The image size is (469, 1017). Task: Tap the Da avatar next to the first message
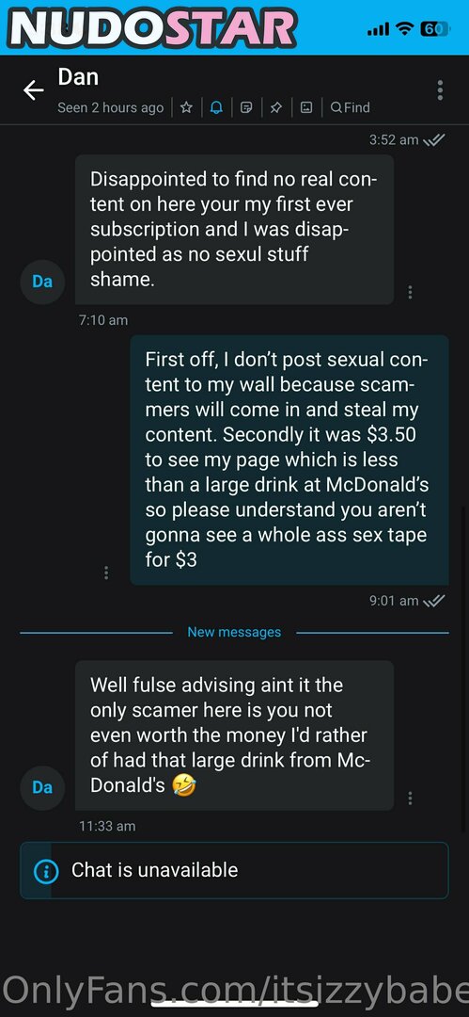(42, 282)
